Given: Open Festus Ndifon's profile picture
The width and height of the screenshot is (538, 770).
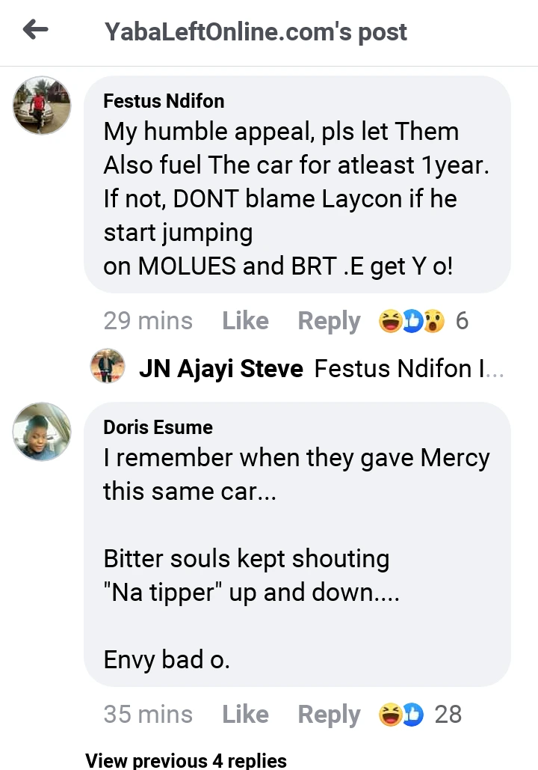Looking at the screenshot, I should [x=42, y=106].
